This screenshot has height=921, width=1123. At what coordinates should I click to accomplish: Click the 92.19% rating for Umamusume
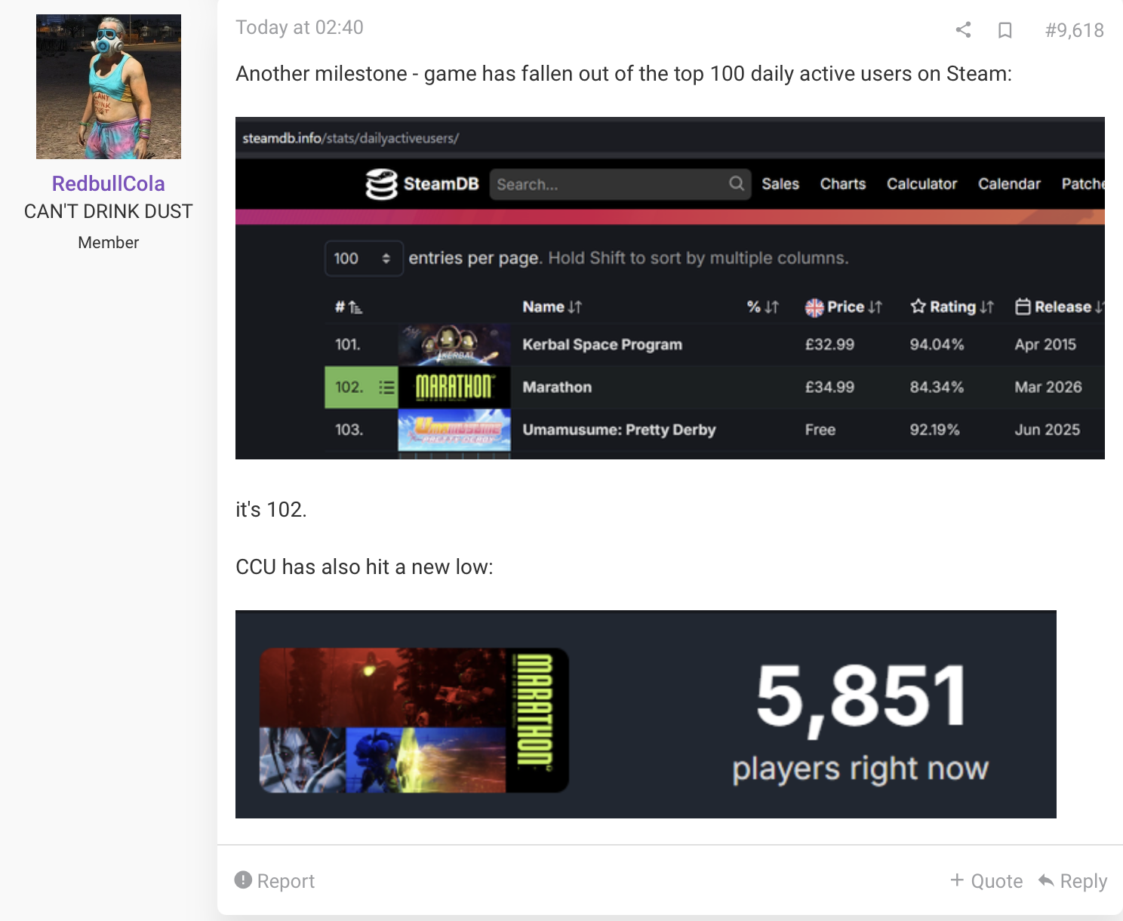click(x=934, y=430)
